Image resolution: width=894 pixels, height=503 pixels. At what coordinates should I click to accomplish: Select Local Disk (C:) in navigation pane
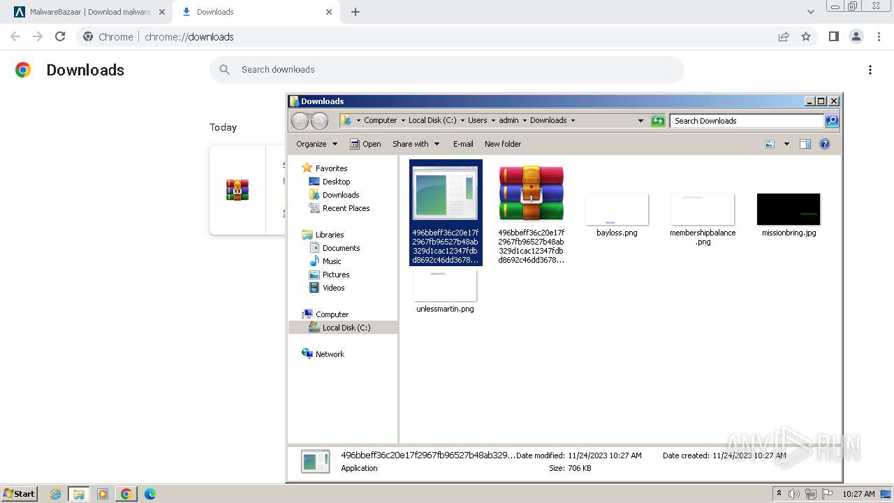click(x=343, y=328)
